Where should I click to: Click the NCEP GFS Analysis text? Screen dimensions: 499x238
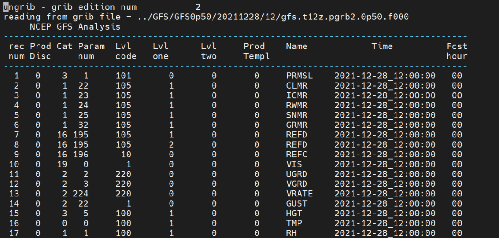[x=75, y=27]
